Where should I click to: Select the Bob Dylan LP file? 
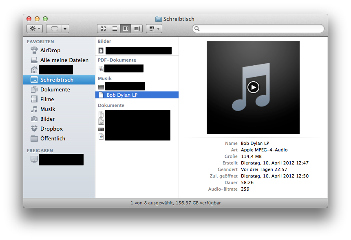pos(137,95)
